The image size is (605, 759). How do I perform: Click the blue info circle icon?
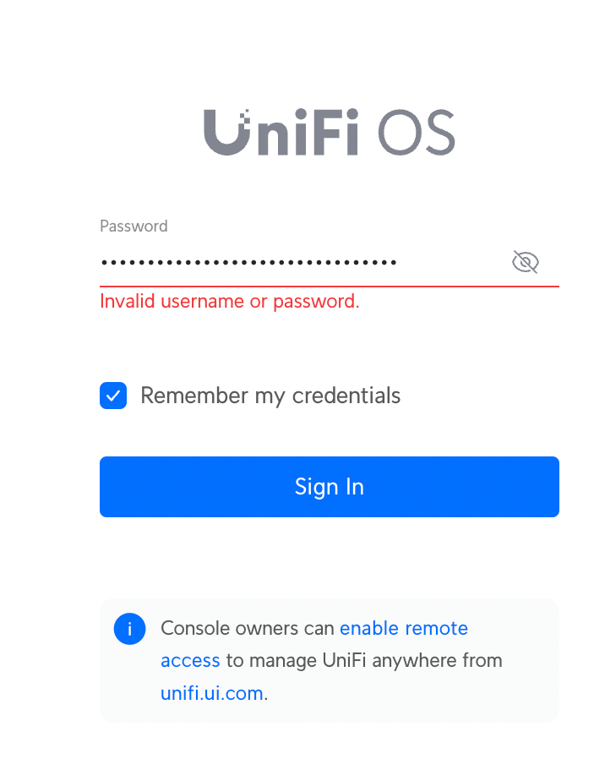click(130, 629)
